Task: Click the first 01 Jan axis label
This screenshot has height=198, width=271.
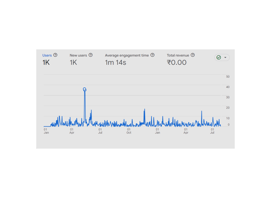Action: coord(46,131)
